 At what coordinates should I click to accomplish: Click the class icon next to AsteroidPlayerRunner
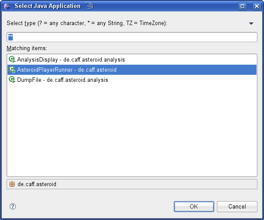[x=12, y=70]
